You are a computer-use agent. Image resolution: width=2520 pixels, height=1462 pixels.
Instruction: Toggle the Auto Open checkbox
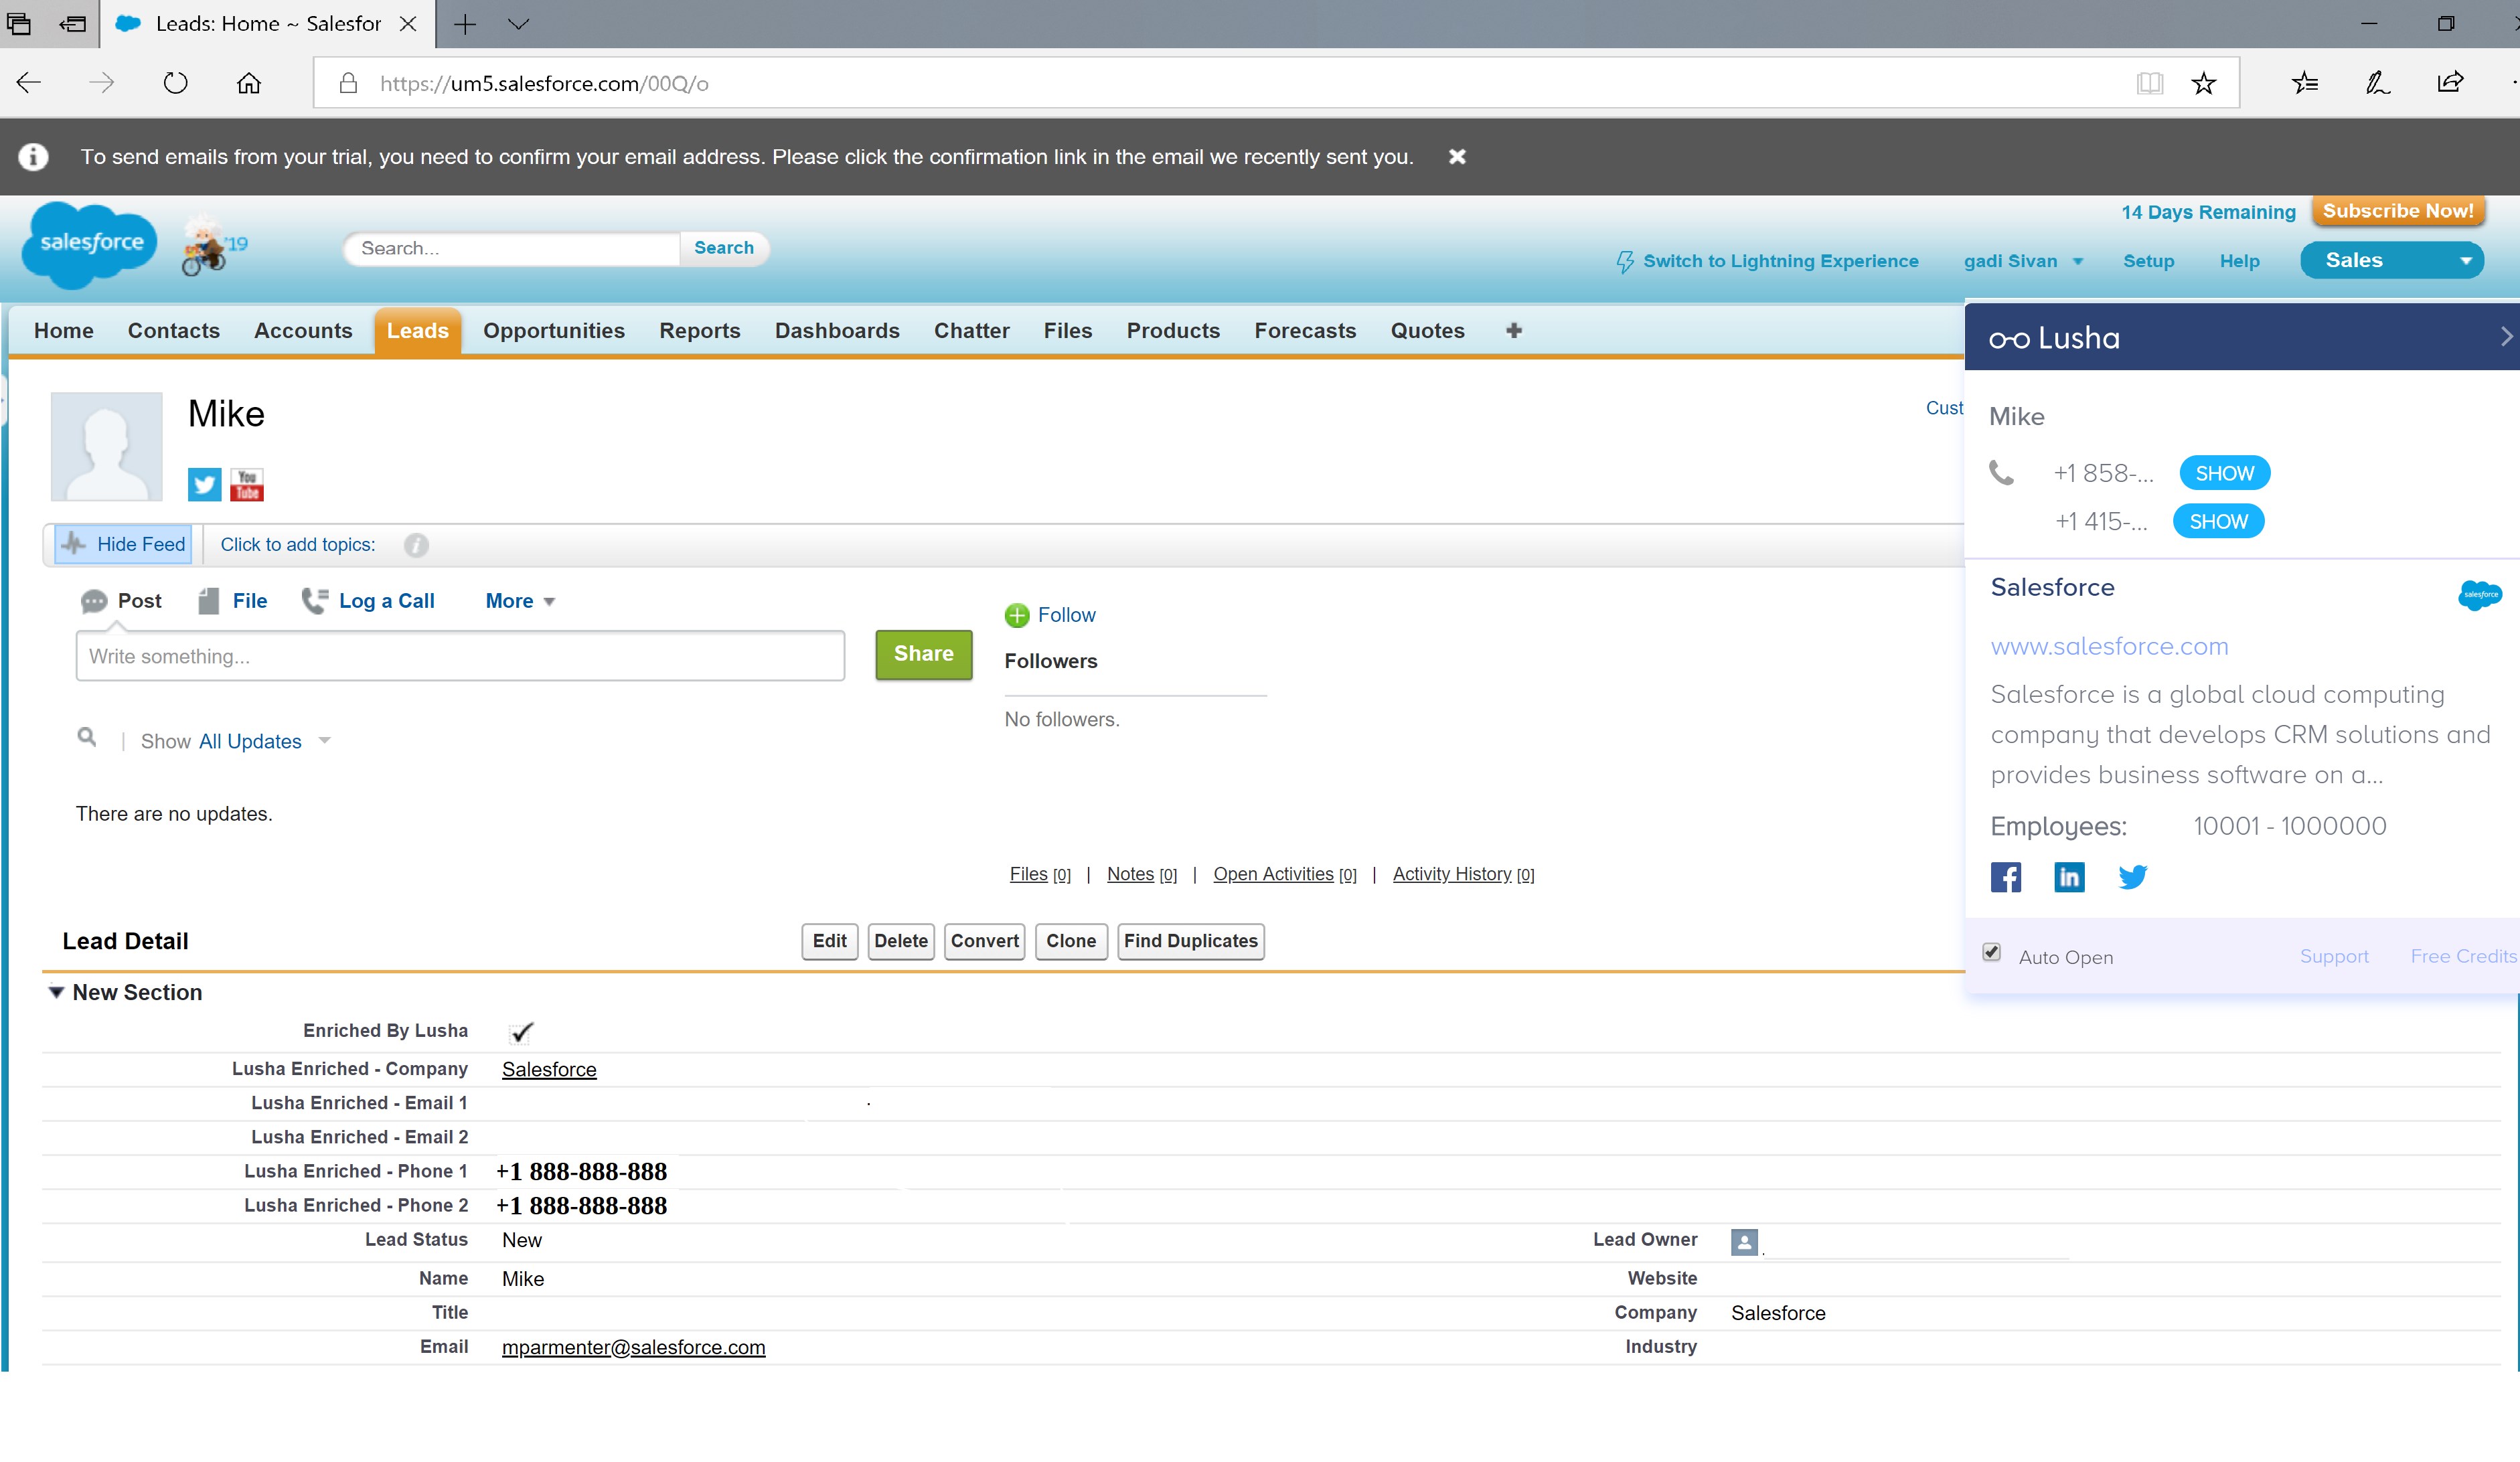pyautogui.click(x=1991, y=952)
